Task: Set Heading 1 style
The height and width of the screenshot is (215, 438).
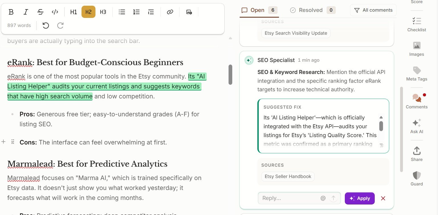Action: (74, 12)
